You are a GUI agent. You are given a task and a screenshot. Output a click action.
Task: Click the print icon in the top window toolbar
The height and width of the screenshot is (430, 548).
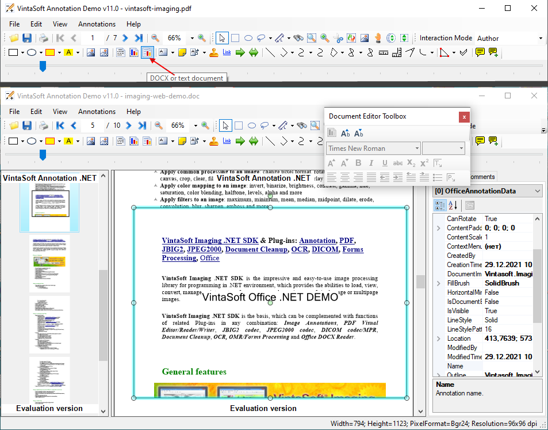(44, 38)
